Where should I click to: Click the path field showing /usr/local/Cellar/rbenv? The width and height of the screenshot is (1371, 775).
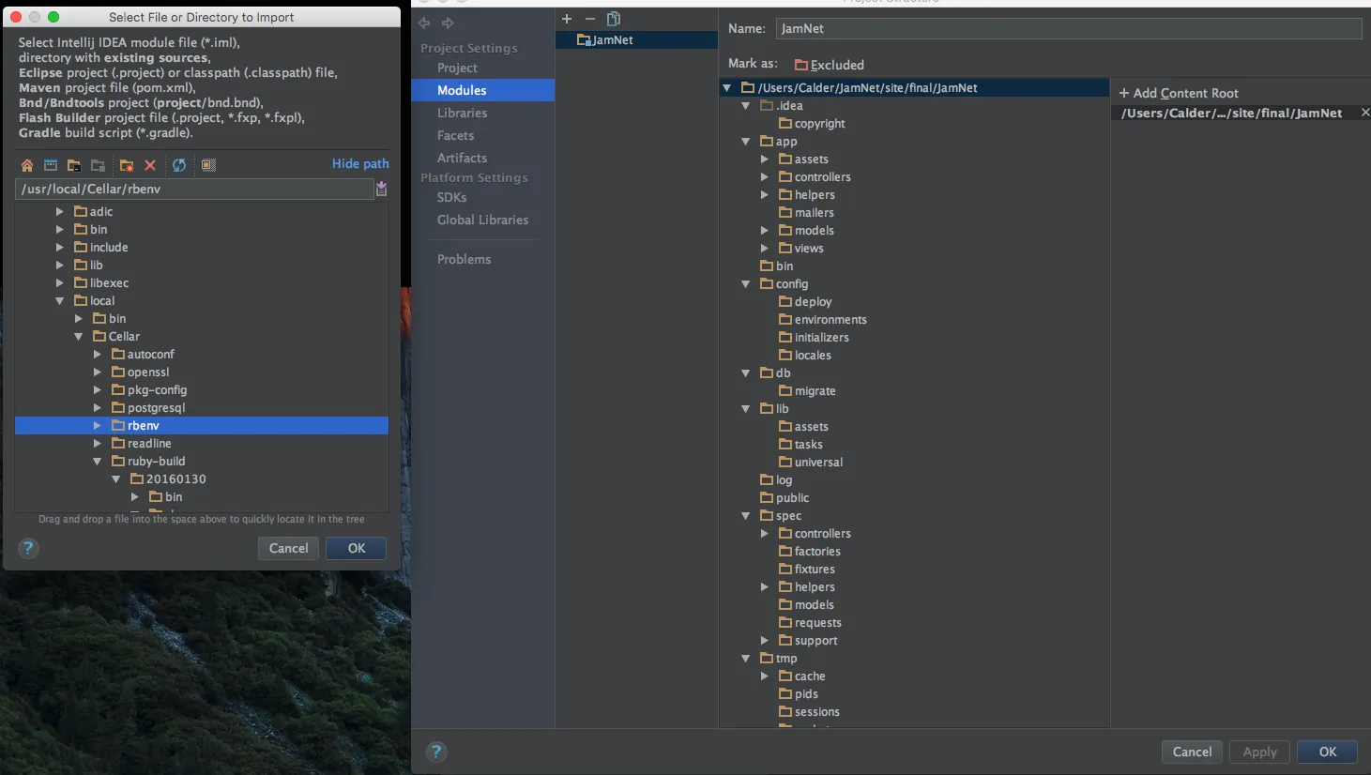coord(195,190)
